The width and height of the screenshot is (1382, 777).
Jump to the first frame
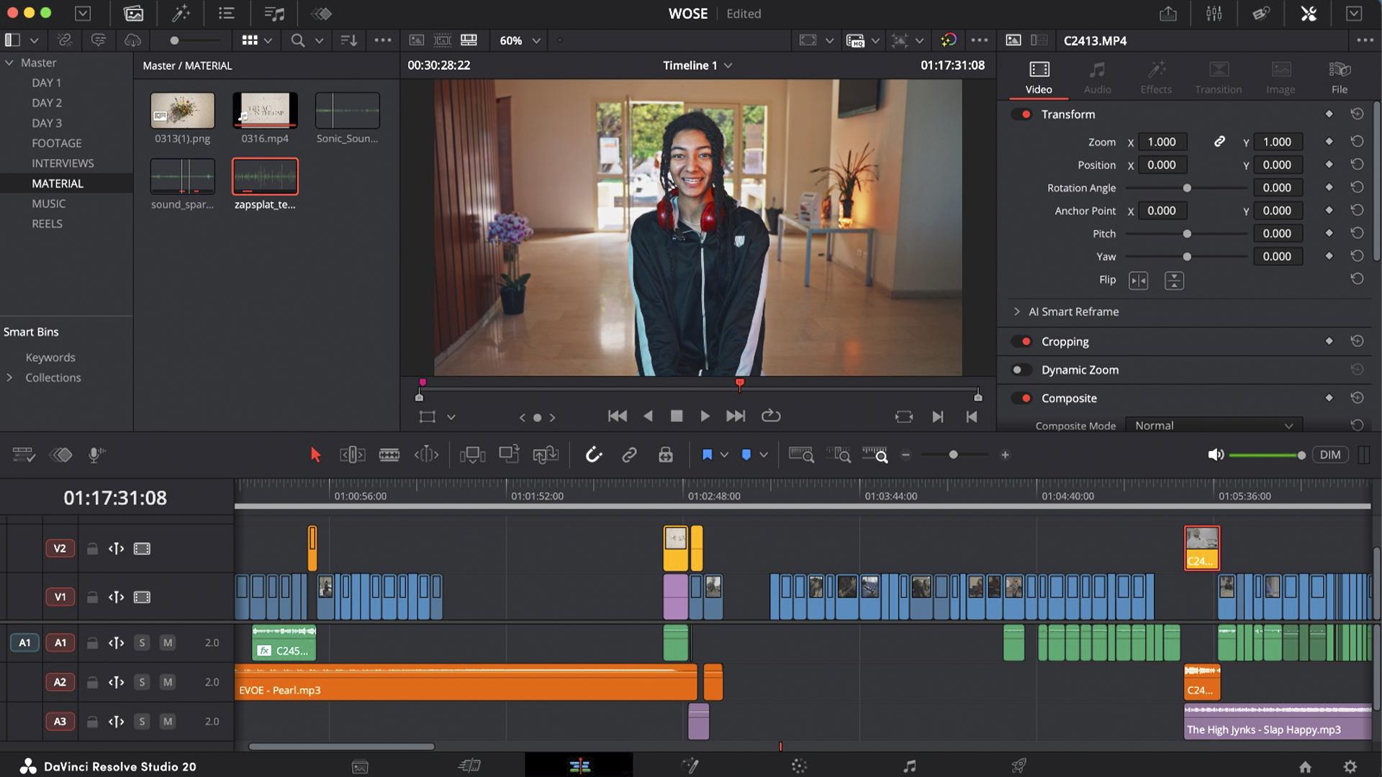pos(618,416)
